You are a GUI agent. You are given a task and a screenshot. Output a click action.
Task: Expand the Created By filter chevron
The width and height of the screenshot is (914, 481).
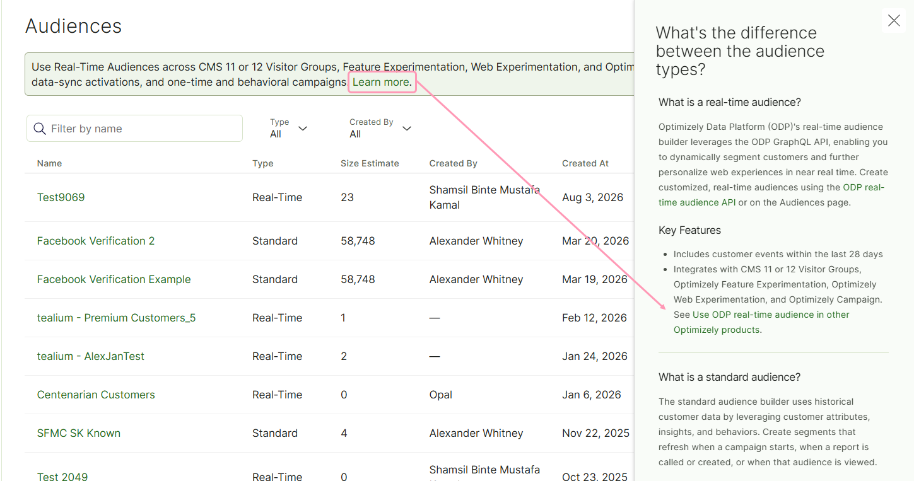(x=407, y=129)
